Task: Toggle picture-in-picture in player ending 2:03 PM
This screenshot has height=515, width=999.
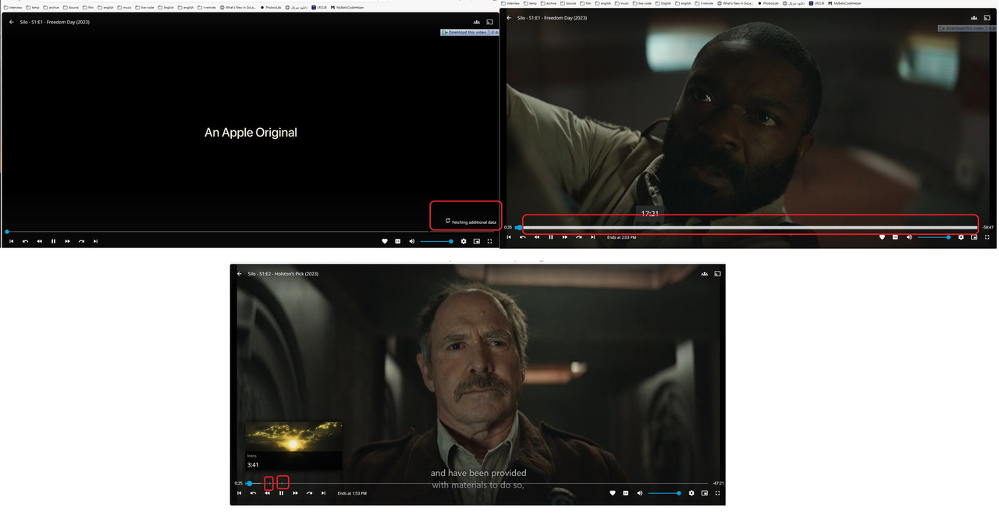Action: tap(974, 237)
